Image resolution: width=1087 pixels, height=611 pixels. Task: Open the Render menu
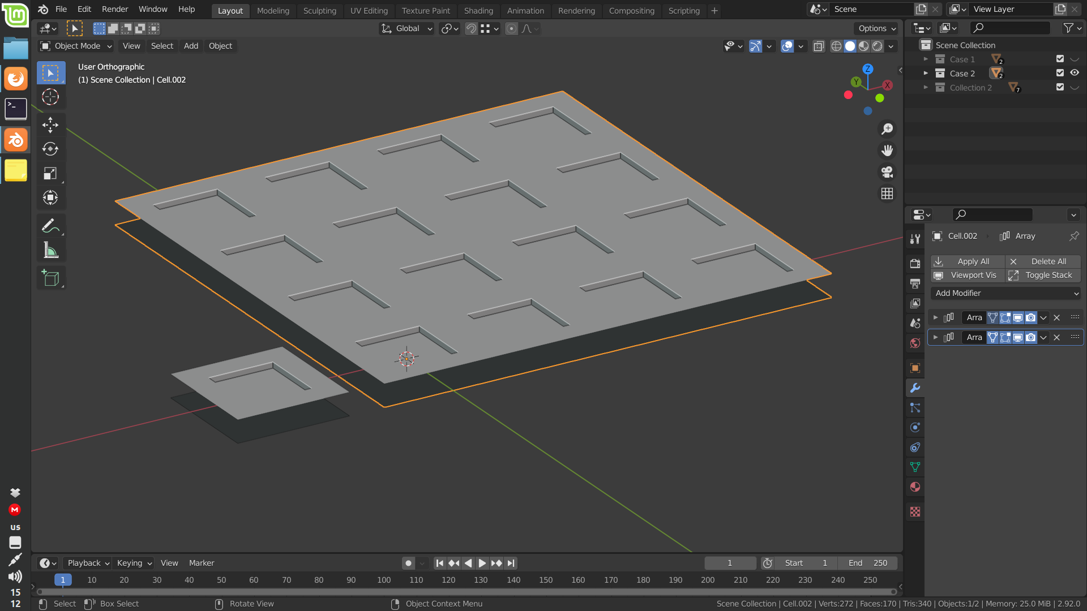coord(115,10)
